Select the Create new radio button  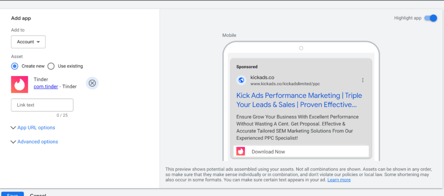tap(14, 66)
